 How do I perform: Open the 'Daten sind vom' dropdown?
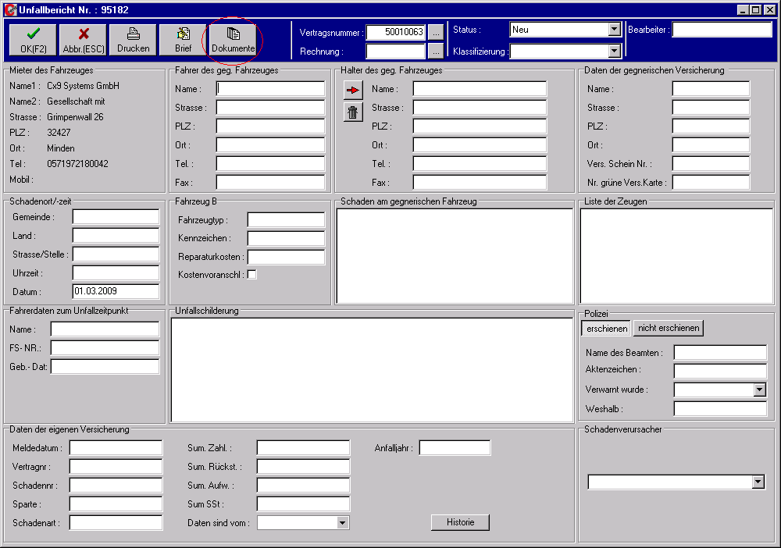(342, 523)
